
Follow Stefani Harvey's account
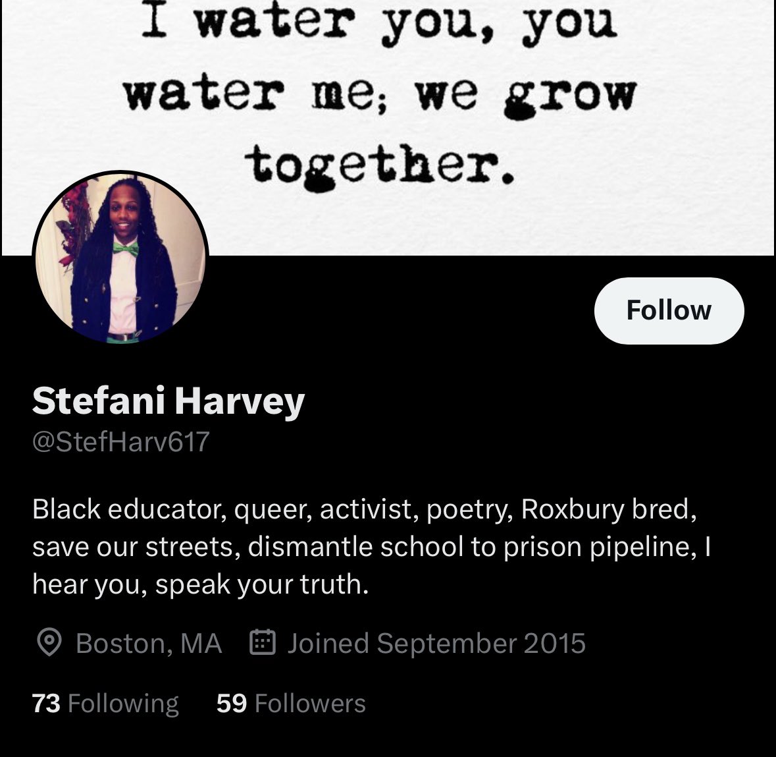pyautogui.click(x=669, y=310)
